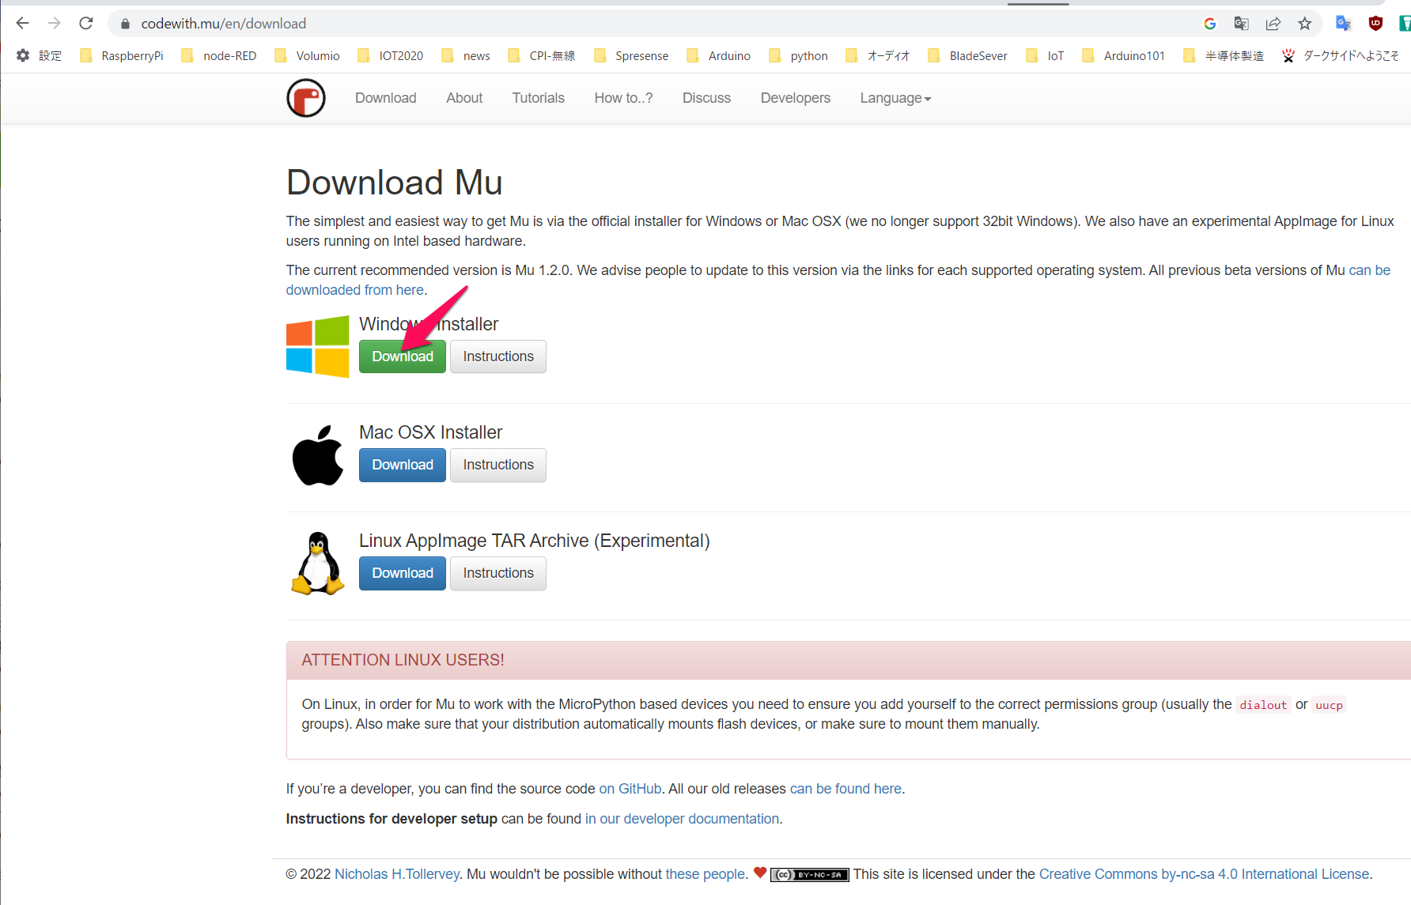Click the green Windows Installer Download button
This screenshot has width=1411, height=905.
coord(403,356)
